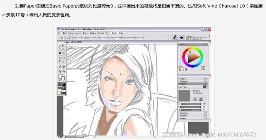The height and width of the screenshot is (140, 266).
Task: Click the additional color swatch in the toolbox
Action: tap(63, 78)
